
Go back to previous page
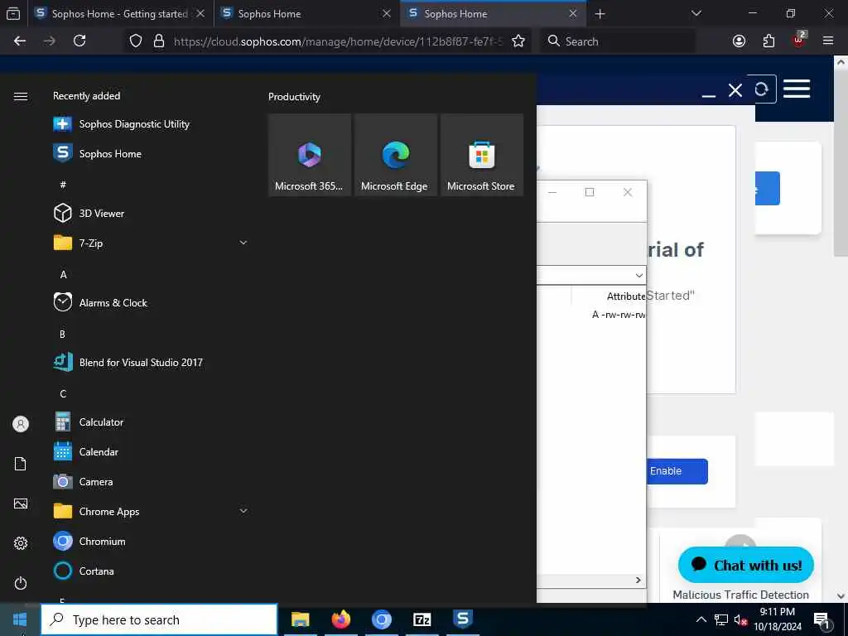[x=20, y=41]
